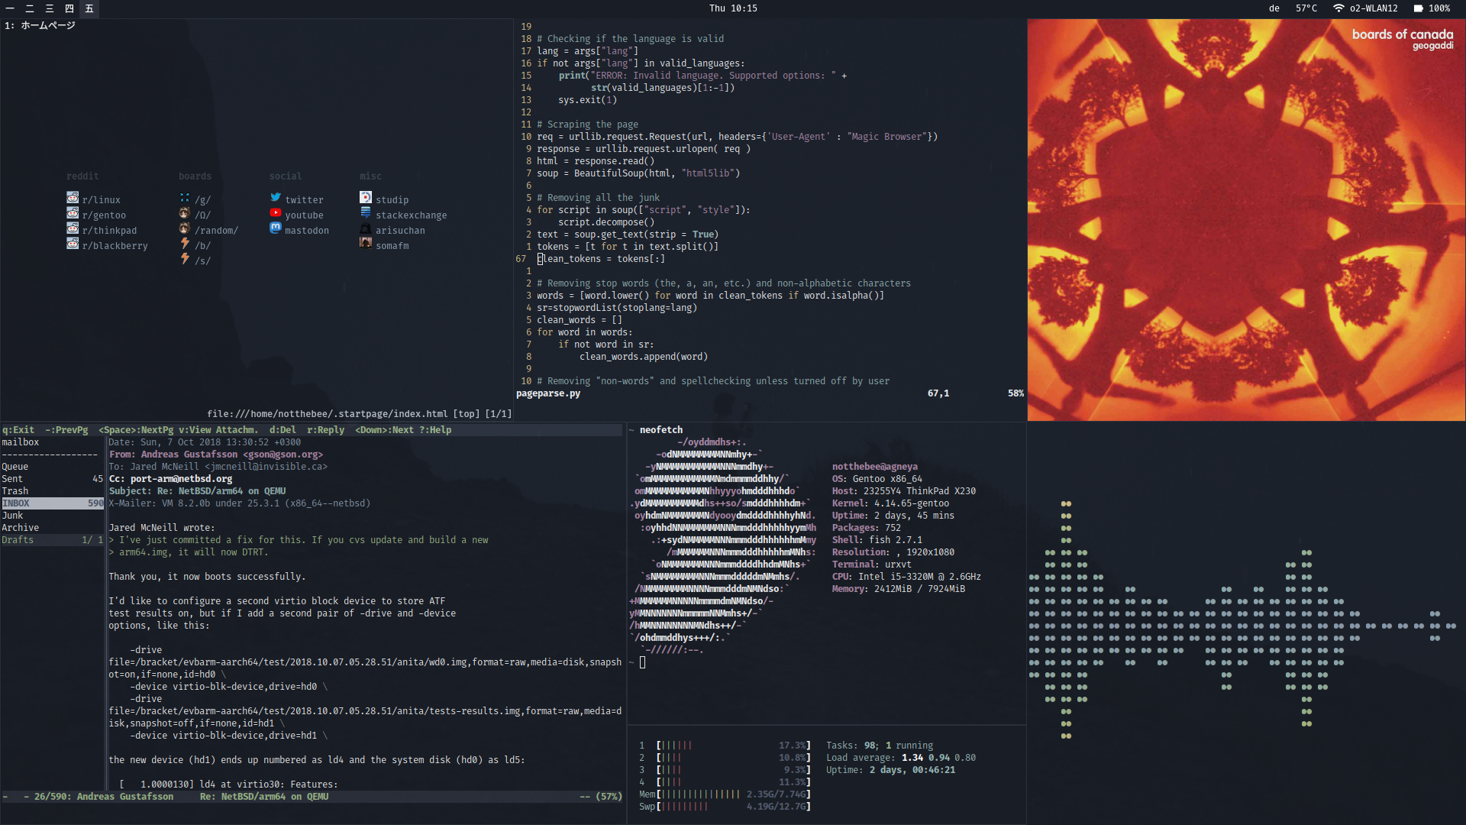Open the r/linux reddit favicon

(73, 198)
